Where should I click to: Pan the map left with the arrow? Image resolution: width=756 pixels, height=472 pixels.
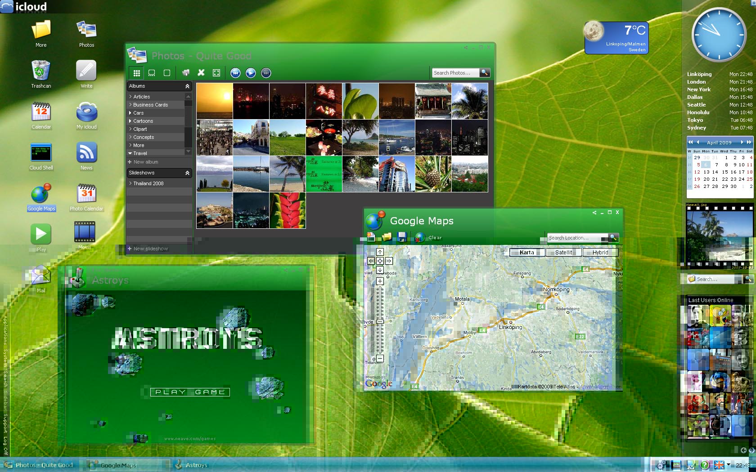[x=371, y=261]
